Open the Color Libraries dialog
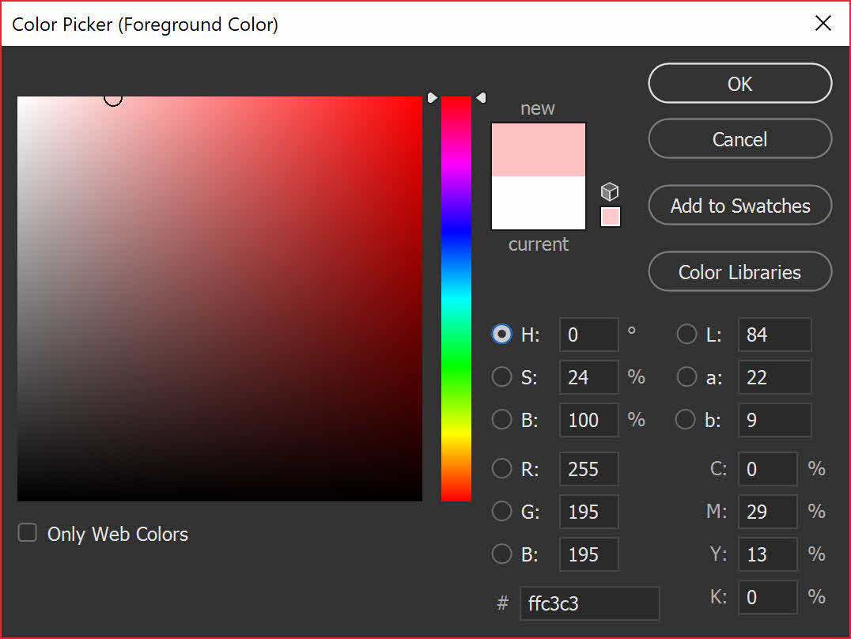This screenshot has width=851, height=639. click(x=739, y=271)
